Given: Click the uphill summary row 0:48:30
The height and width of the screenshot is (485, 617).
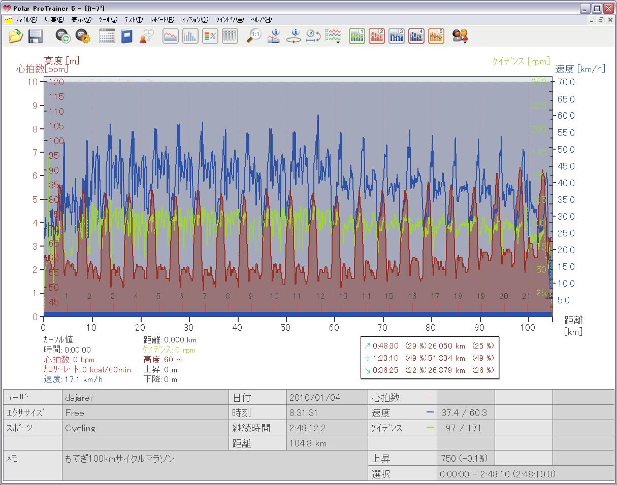Looking at the screenshot, I should (x=429, y=345).
